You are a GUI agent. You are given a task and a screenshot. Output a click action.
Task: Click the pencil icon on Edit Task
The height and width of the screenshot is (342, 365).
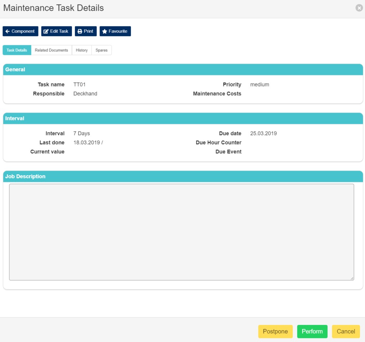click(46, 31)
